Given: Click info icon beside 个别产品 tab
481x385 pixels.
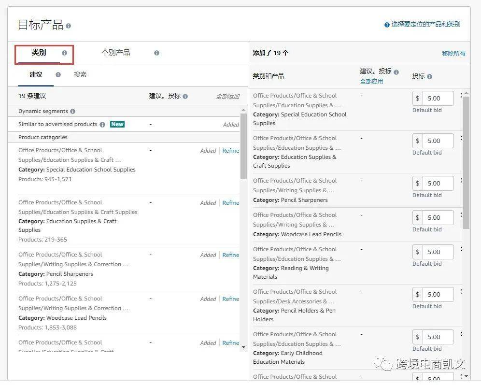Looking at the screenshot, I should click(156, 53).
